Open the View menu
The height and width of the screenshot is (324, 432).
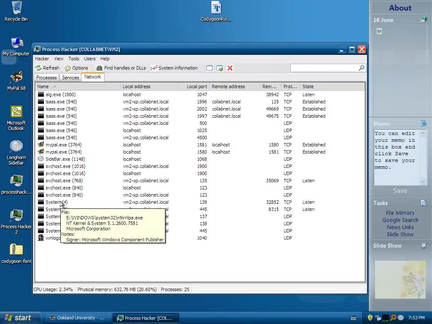(59, 59)
